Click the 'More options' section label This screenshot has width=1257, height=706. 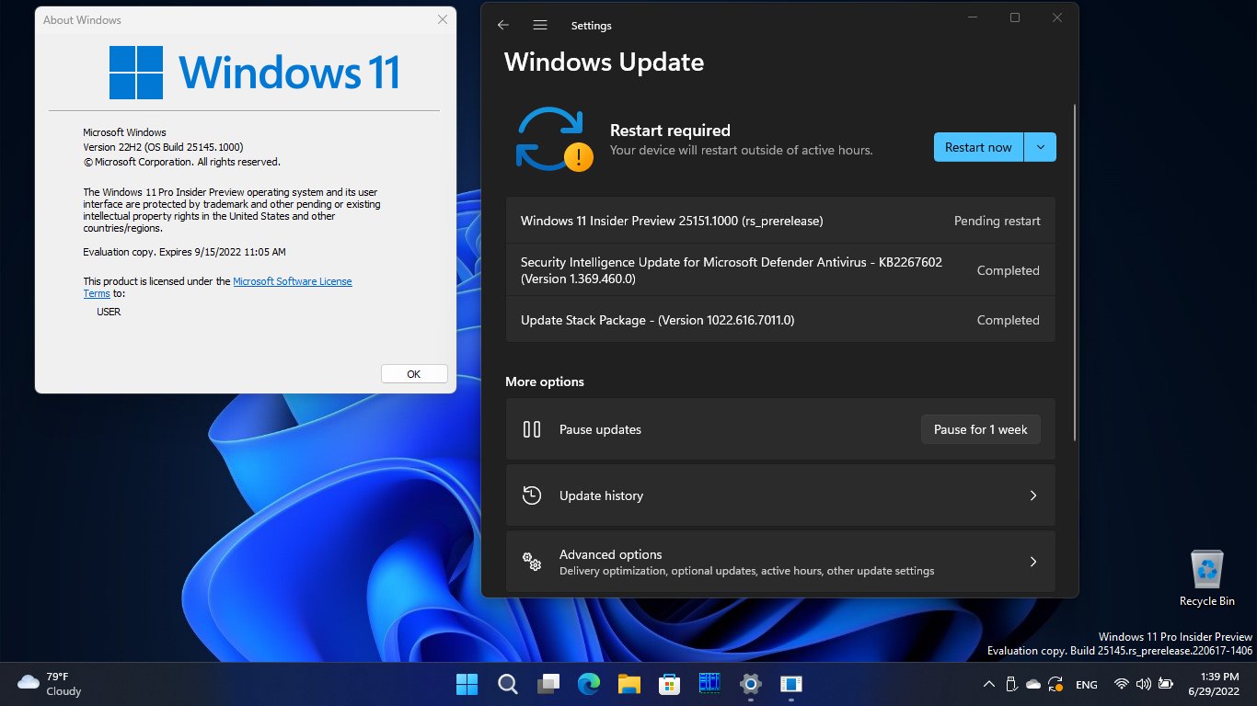(545, 381)
